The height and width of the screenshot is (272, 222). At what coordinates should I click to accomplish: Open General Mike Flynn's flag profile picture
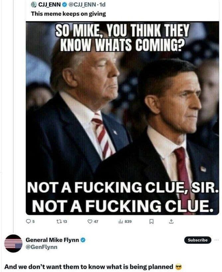point(14,244)
